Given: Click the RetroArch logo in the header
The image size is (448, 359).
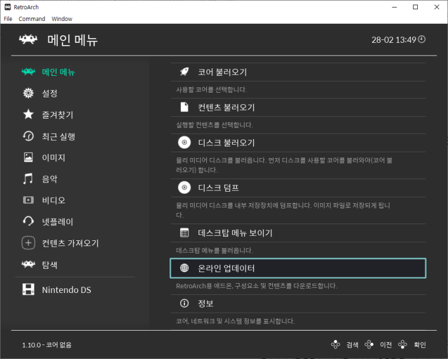Looking at the screenshot, I should [x=28, y=40].
